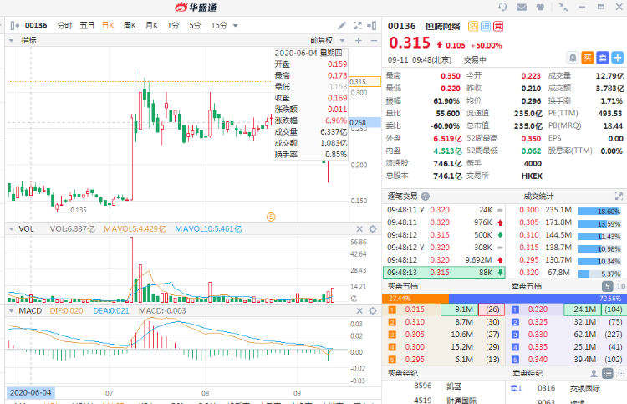Expand the 指标 indicators panel arrow
This screenshot has height=404, width=627.
pyautogui.click(x=13, y=39)
